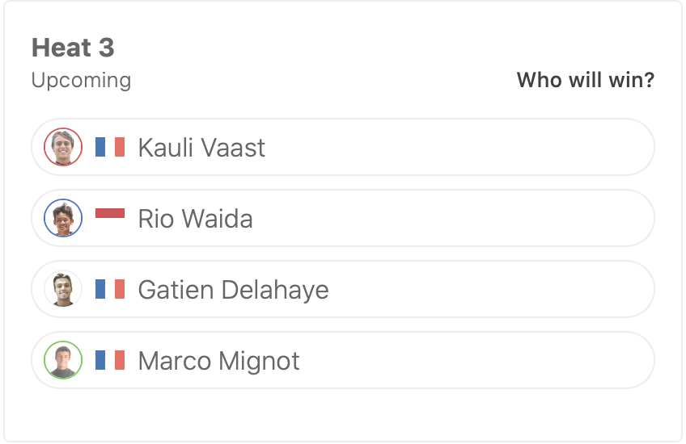Click Rio Waida's avatar photo

[63, 218]
